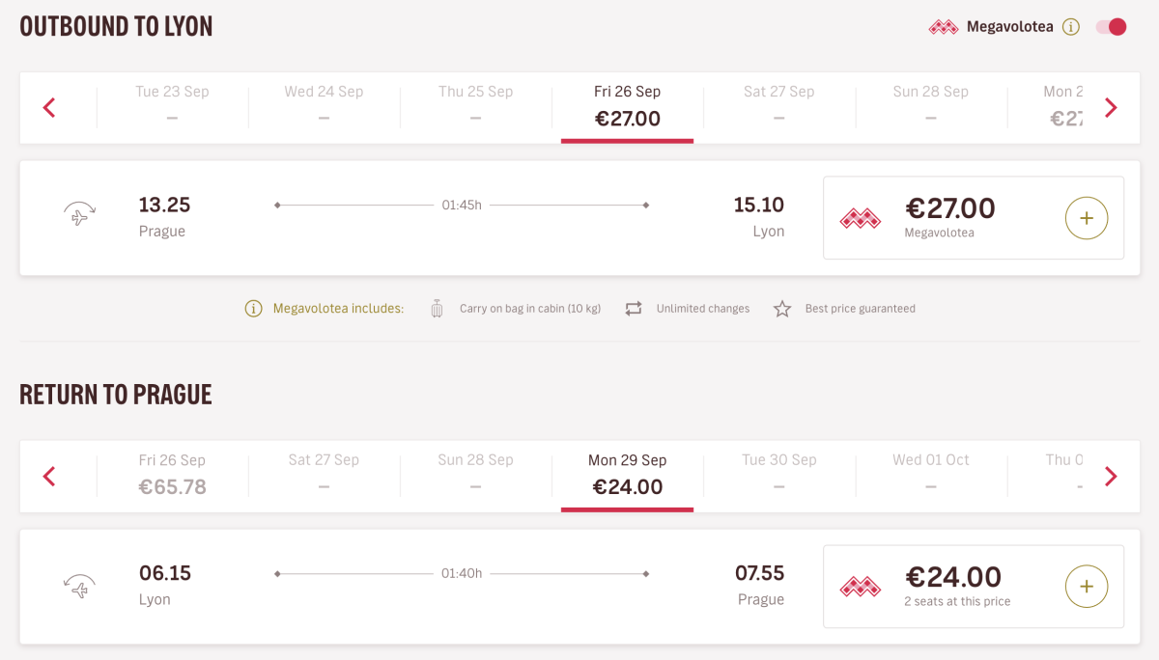Pick outbound Tue 23 Sep date
Viewport: 1159px width, 660px height.
pos(172,106)
